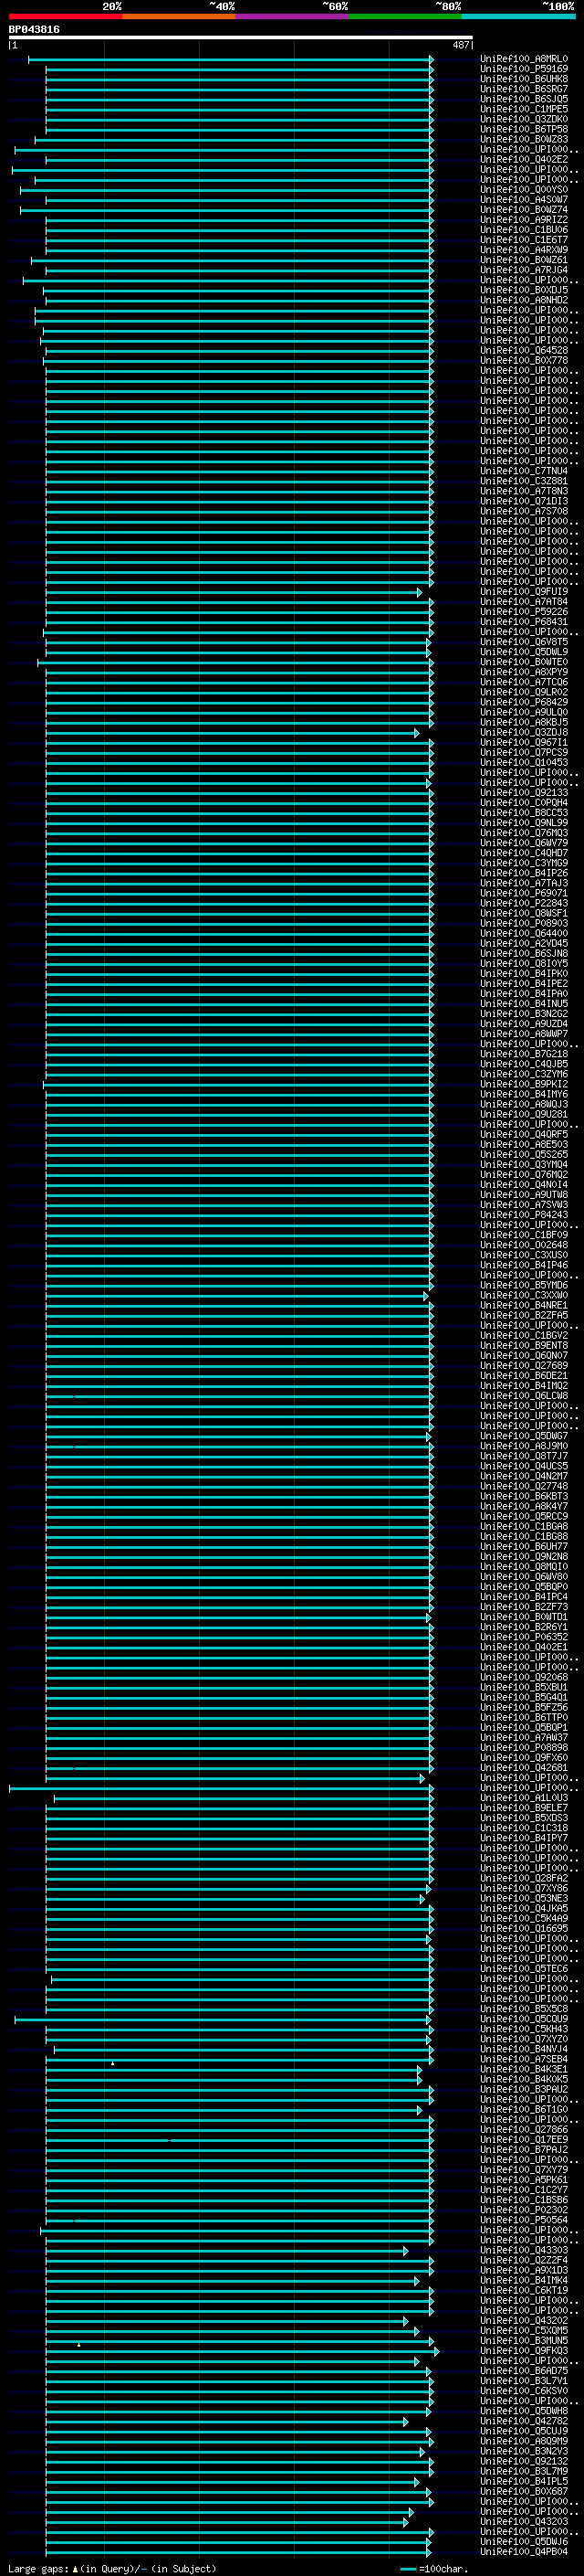Click the UniRef100_C1MPE5 hit label
584x2576 pixels.
point(523,109)
